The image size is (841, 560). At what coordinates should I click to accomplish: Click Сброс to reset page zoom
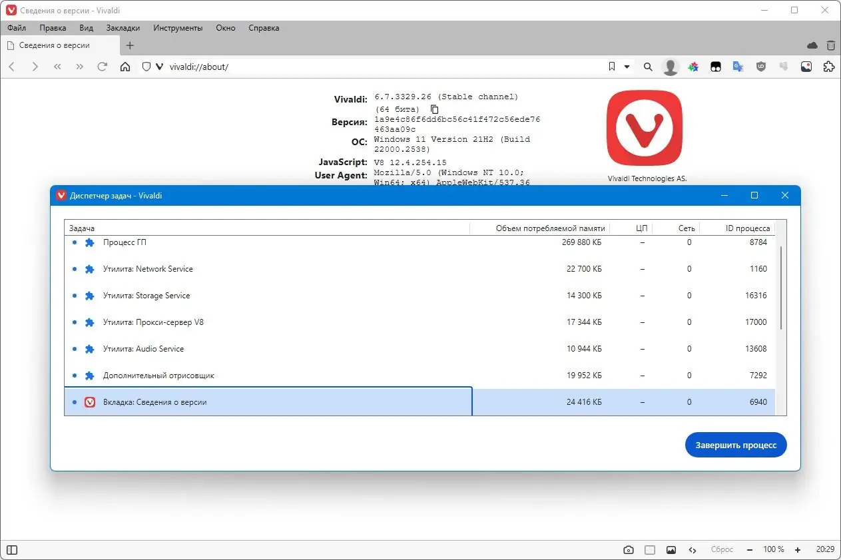tap(722, 549)
